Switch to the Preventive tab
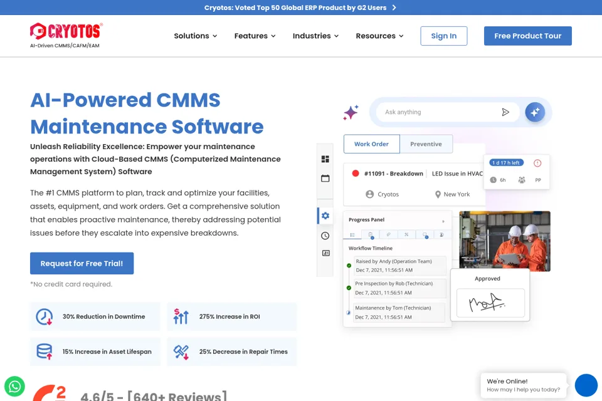 [x=426, y=144]
